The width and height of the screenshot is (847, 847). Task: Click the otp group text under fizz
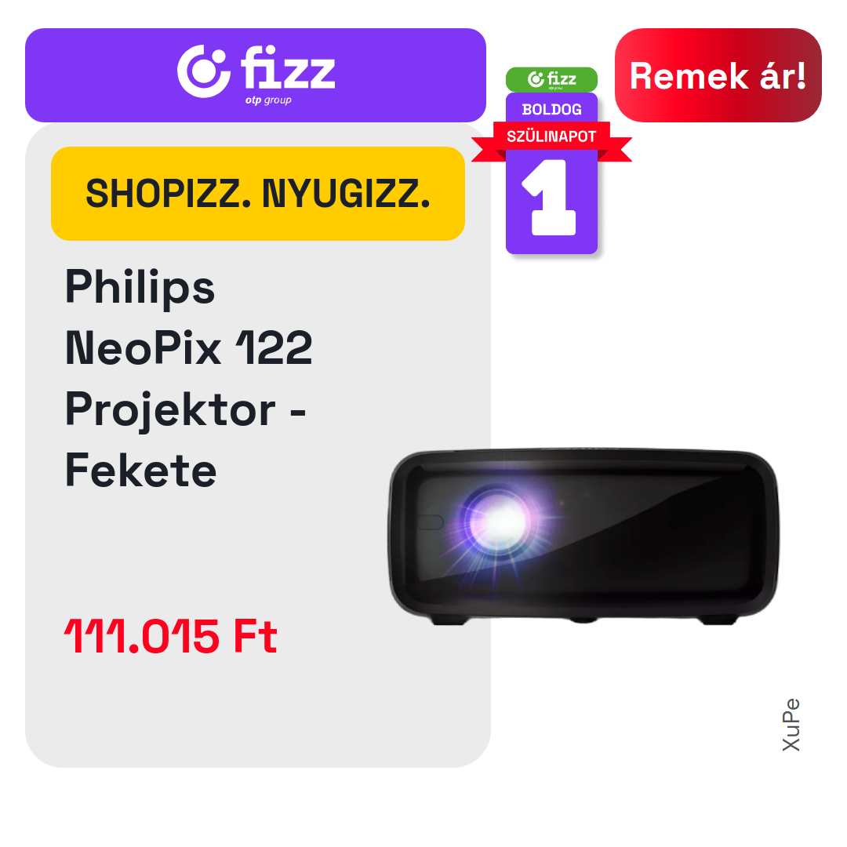(268, 100)
